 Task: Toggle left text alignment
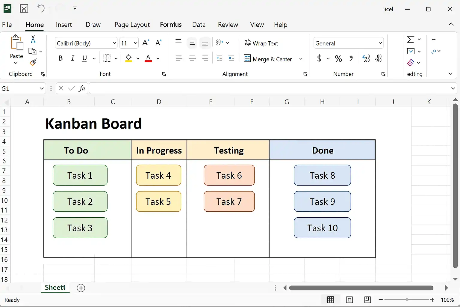[179, 58]
